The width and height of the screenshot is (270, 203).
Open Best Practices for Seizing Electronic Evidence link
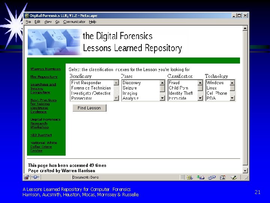coord(43,106)
